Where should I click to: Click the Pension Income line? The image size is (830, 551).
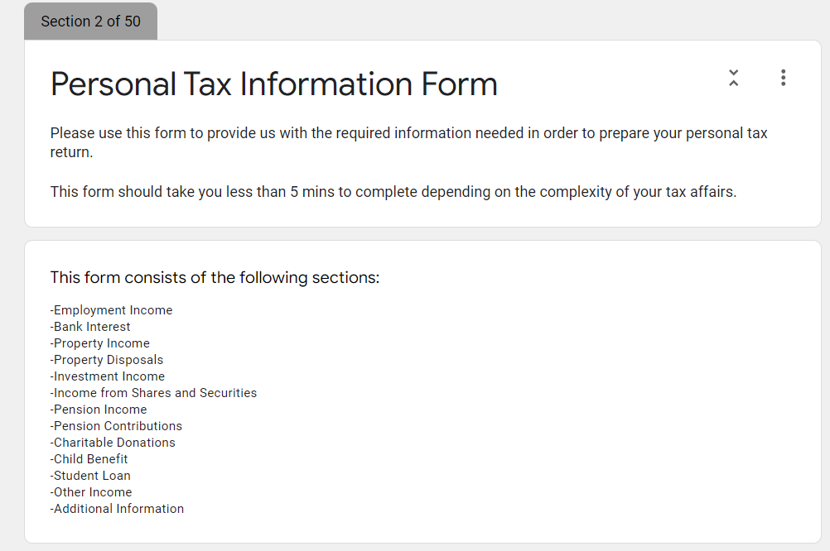tap(99, 410)
